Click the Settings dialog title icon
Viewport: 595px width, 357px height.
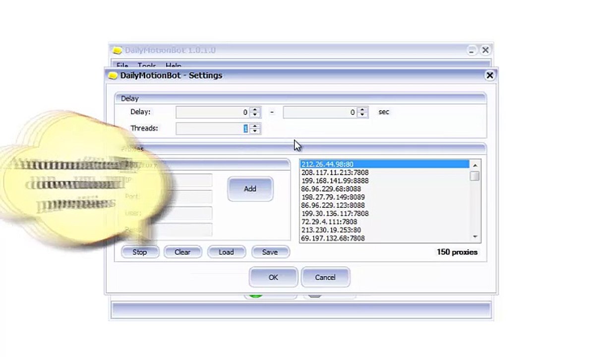(x=113, y=76)
